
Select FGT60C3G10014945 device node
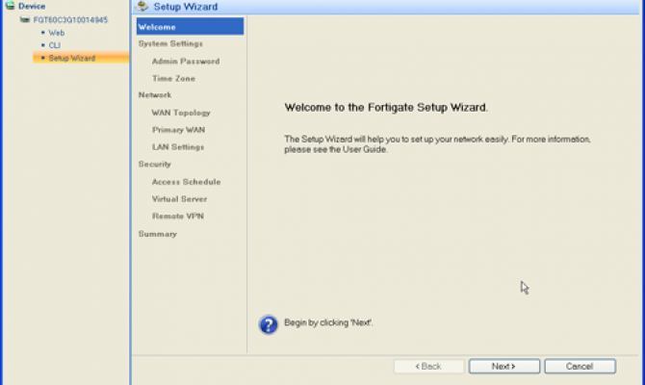[70, 20]
